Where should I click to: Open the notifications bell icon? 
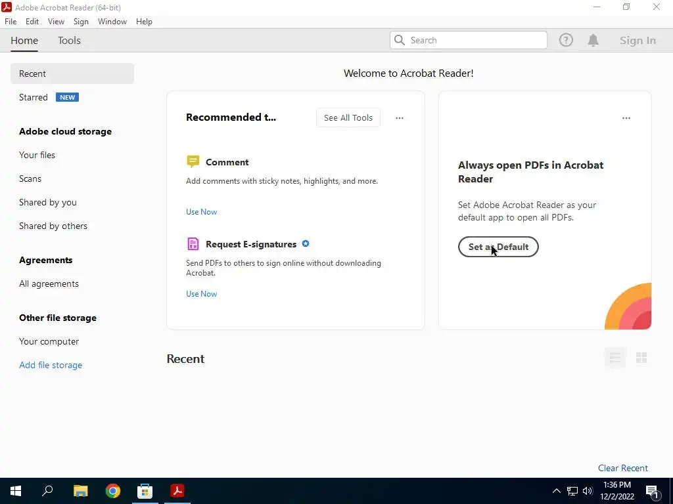pyautogui.click(x=593, y=40)
